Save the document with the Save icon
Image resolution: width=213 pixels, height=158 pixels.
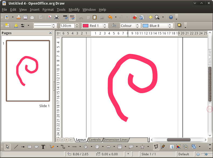pos(25,17)
